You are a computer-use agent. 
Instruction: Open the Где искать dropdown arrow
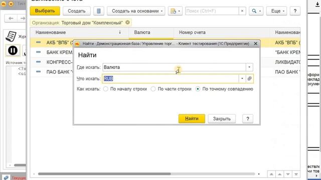[249, 67]
